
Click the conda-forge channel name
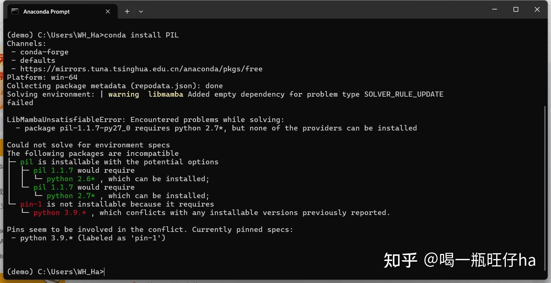(x=44, y=51)
